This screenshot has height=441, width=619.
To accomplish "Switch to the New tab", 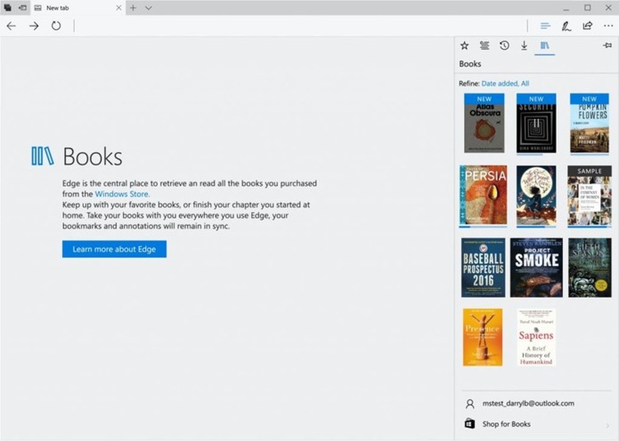I will coord(58,8).
